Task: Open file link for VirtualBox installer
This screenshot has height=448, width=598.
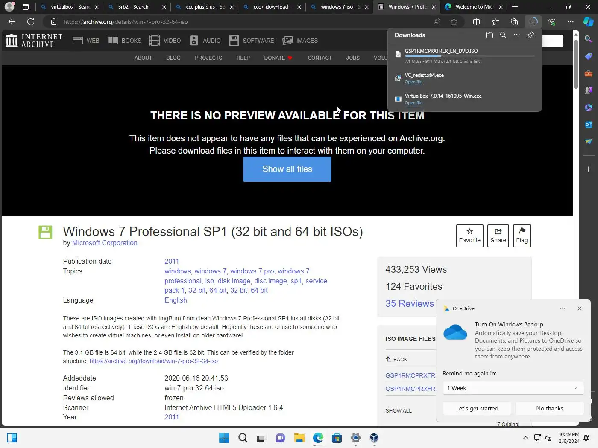Action: [x=413, y=103]
